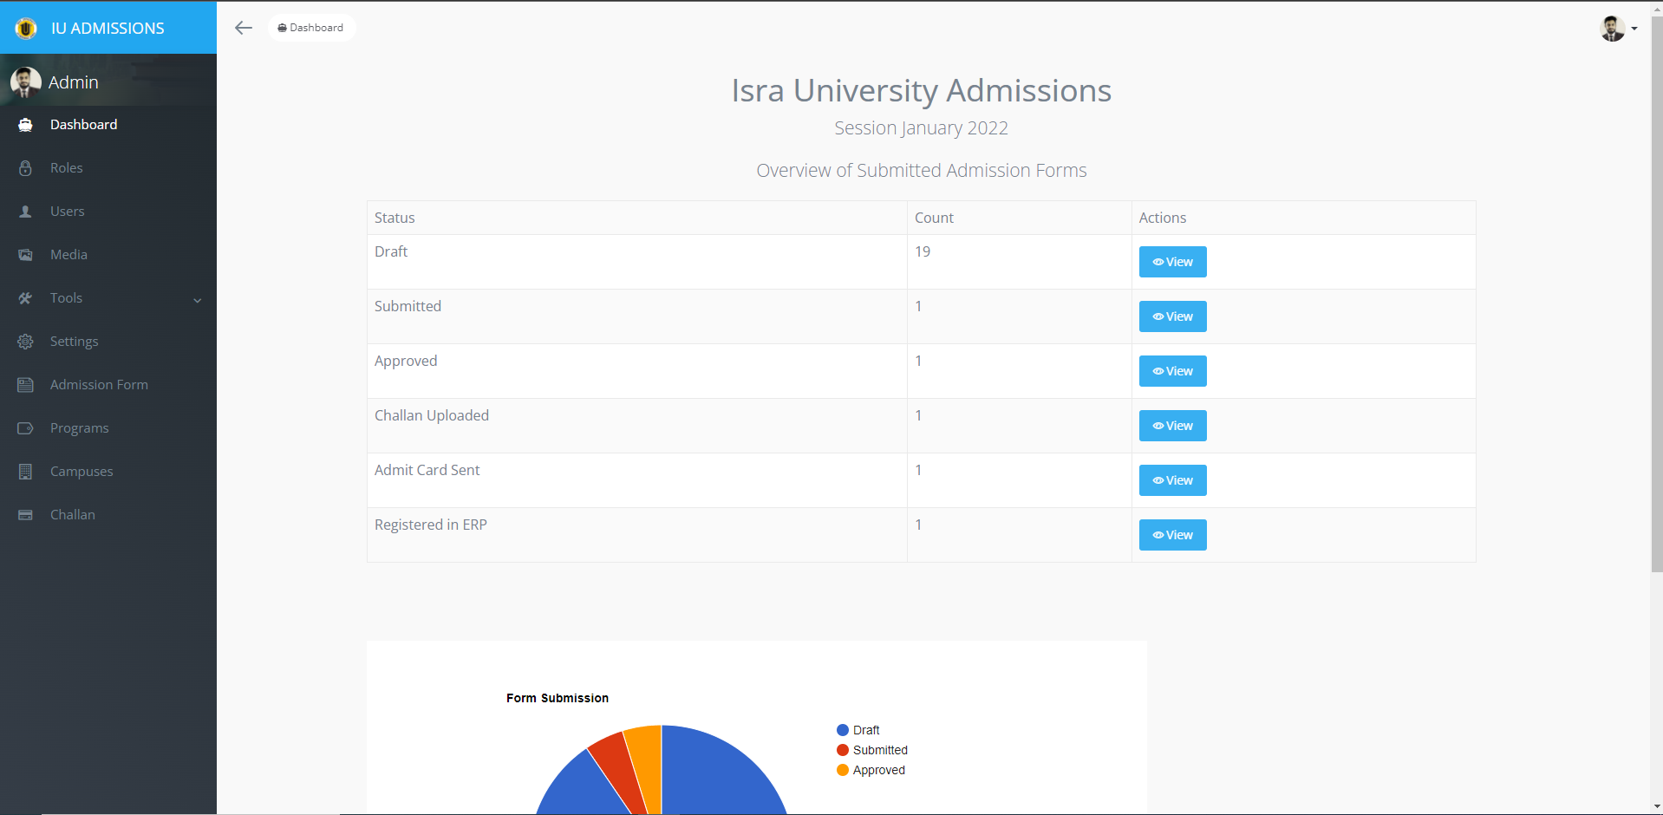Click the Media sidebar icon

tap(25, 255)
